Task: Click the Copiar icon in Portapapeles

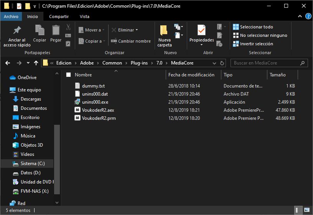Action: [x=40, y=30]
